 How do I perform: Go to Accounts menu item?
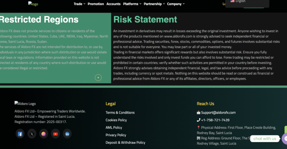point(113,4)
